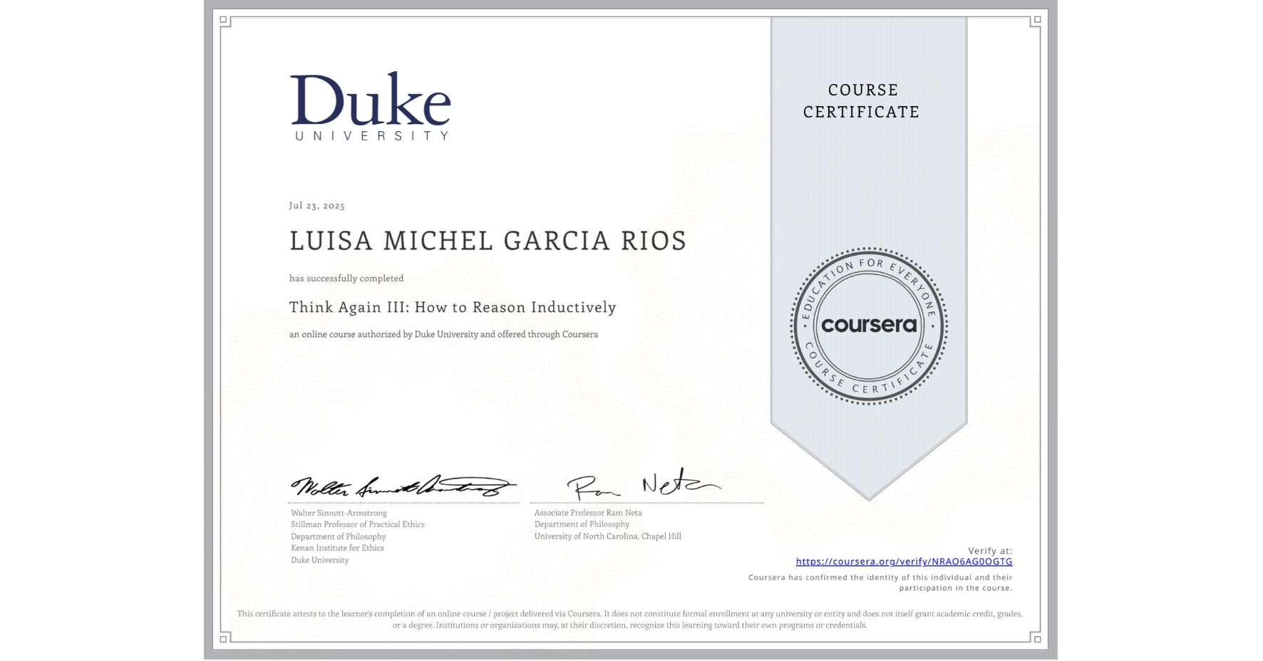Click the certificate disclaimer footer text

click(x=630, y=619)
